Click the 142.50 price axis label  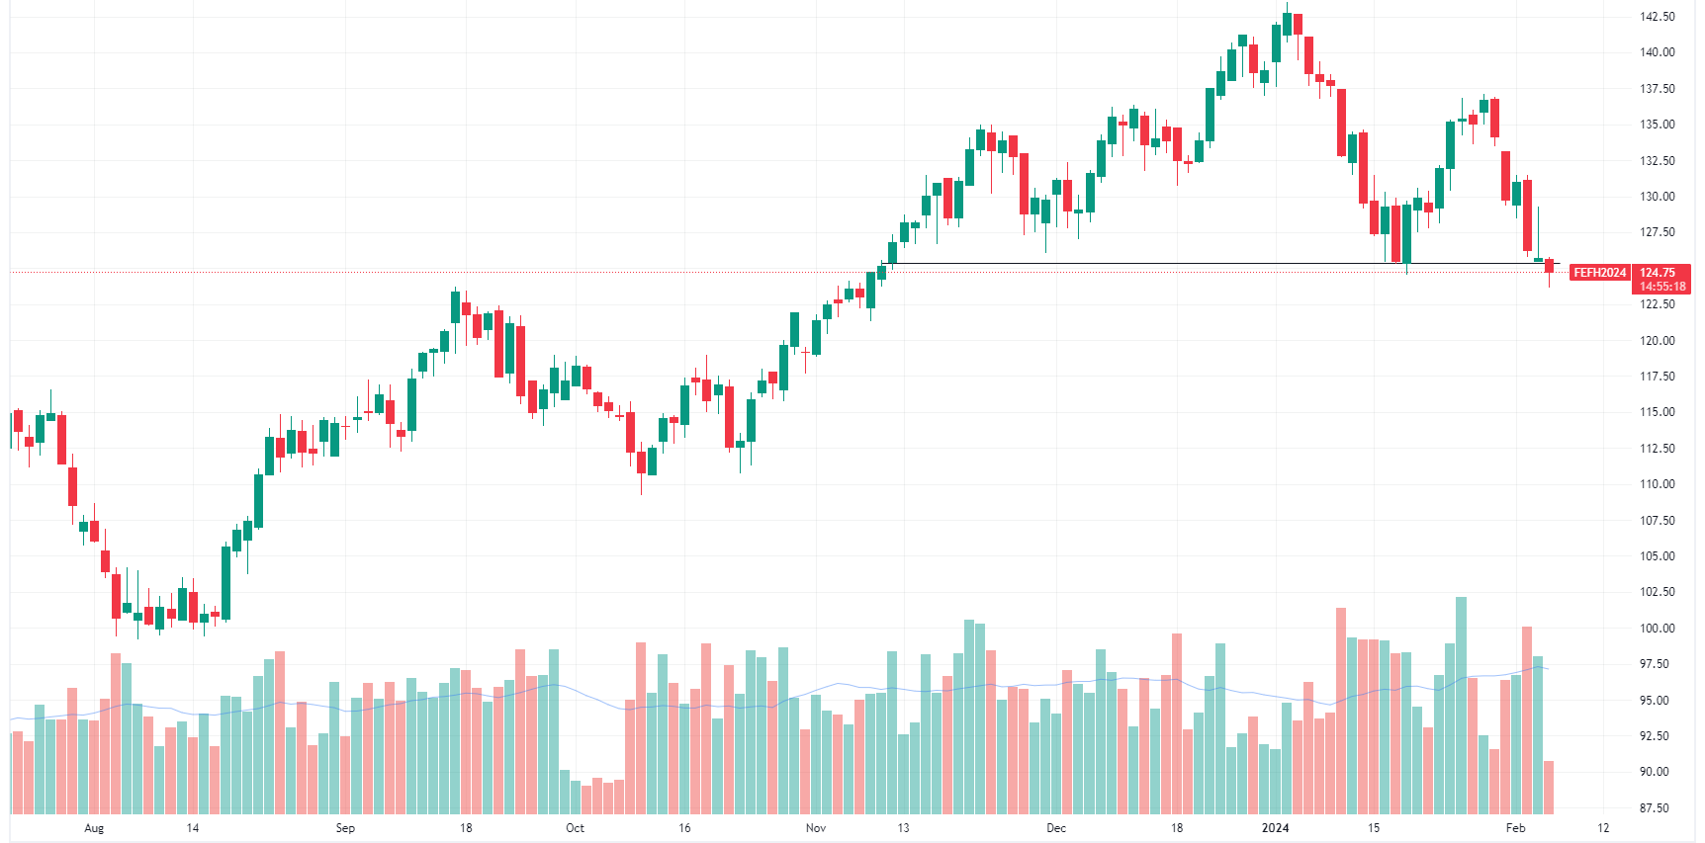pos(1658,17)
